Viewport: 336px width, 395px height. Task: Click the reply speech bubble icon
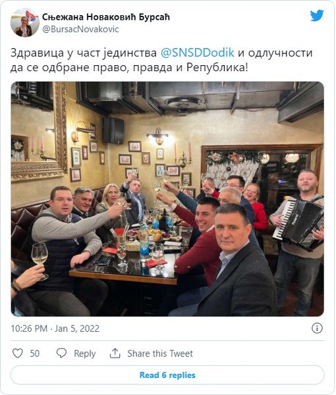click(x=61, y=353)
